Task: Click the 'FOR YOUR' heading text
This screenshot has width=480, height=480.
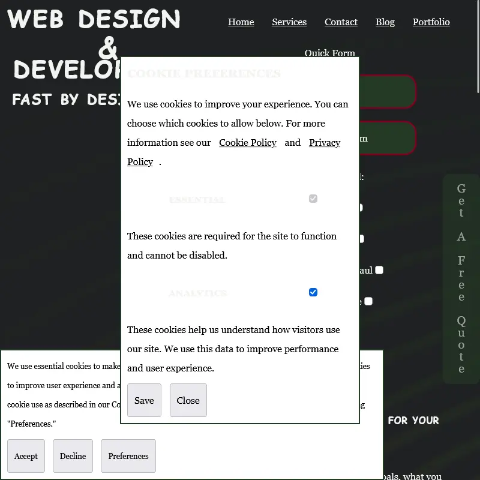Action: (413, 421)
